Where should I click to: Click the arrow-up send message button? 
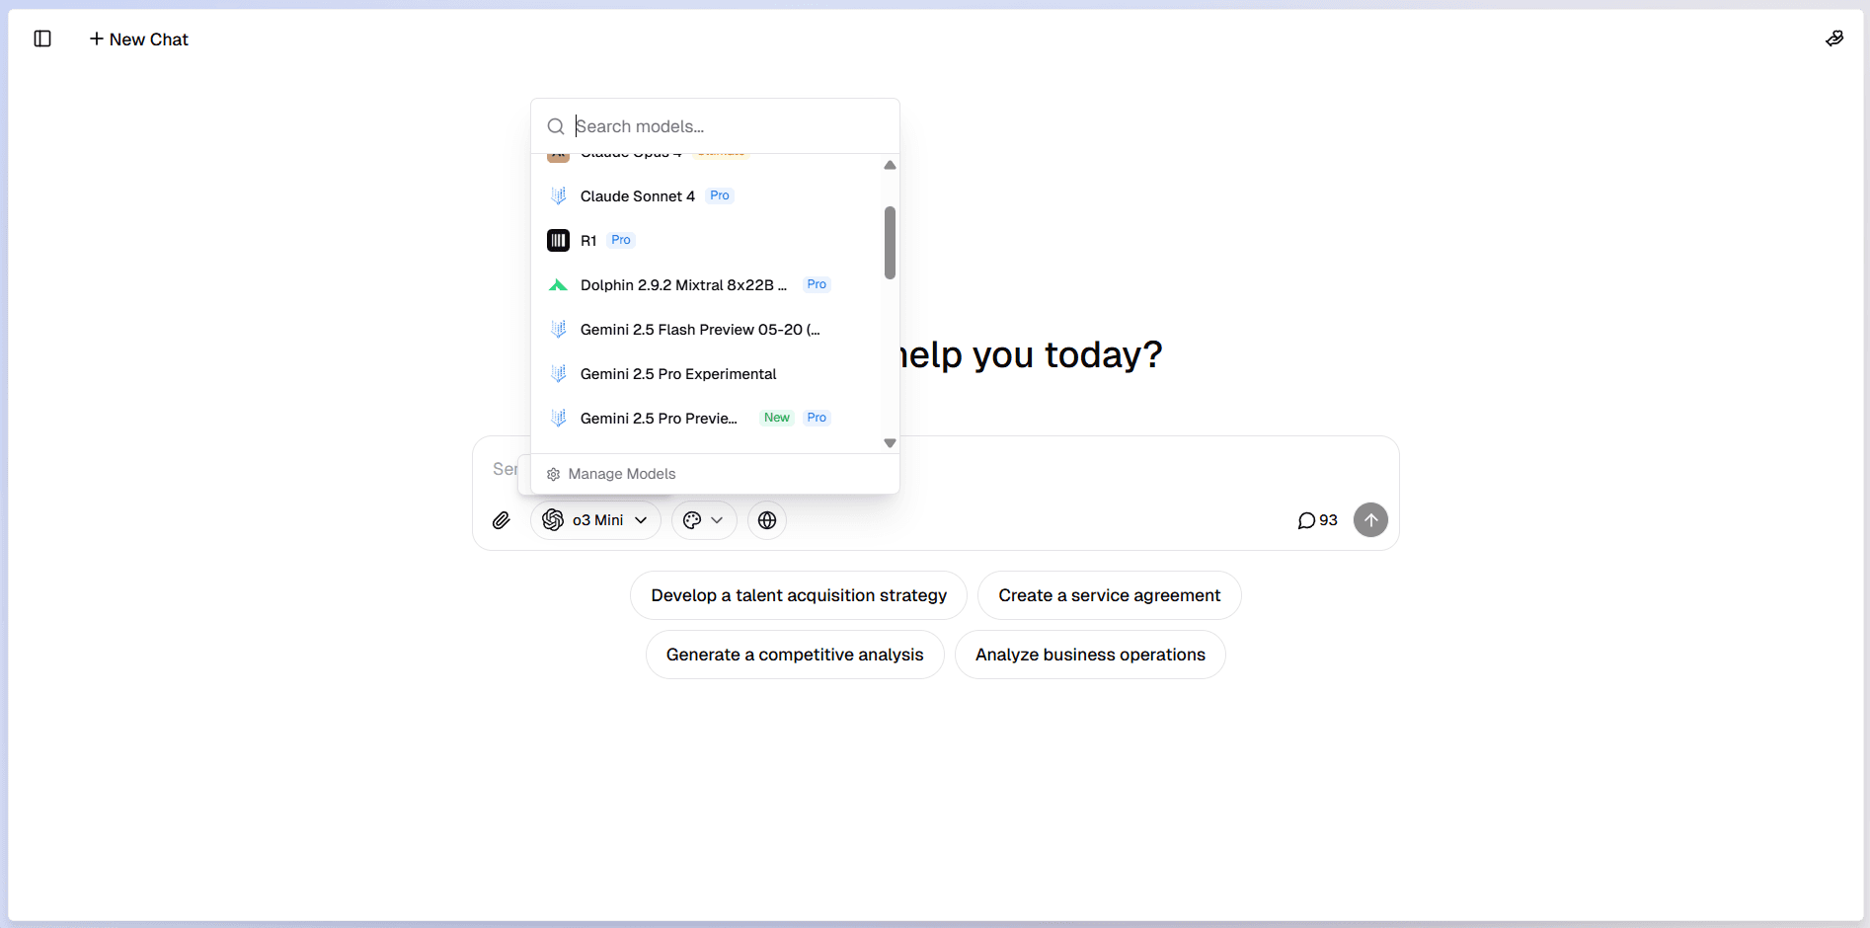tap(1370, 520)
